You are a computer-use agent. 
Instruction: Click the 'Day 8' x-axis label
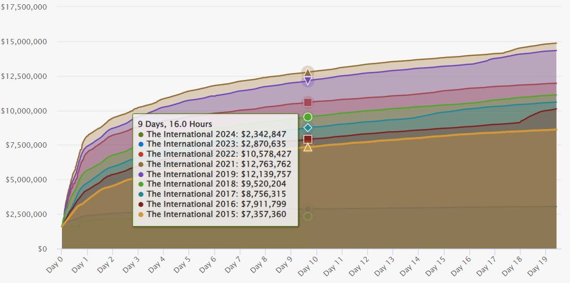[x=257, y=264]
